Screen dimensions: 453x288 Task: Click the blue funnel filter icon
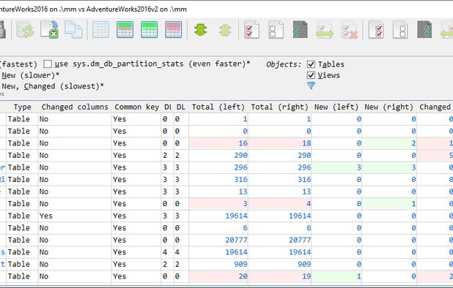point(311,86)
